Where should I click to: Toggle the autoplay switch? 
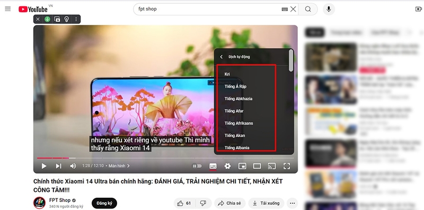coord(197,166)
